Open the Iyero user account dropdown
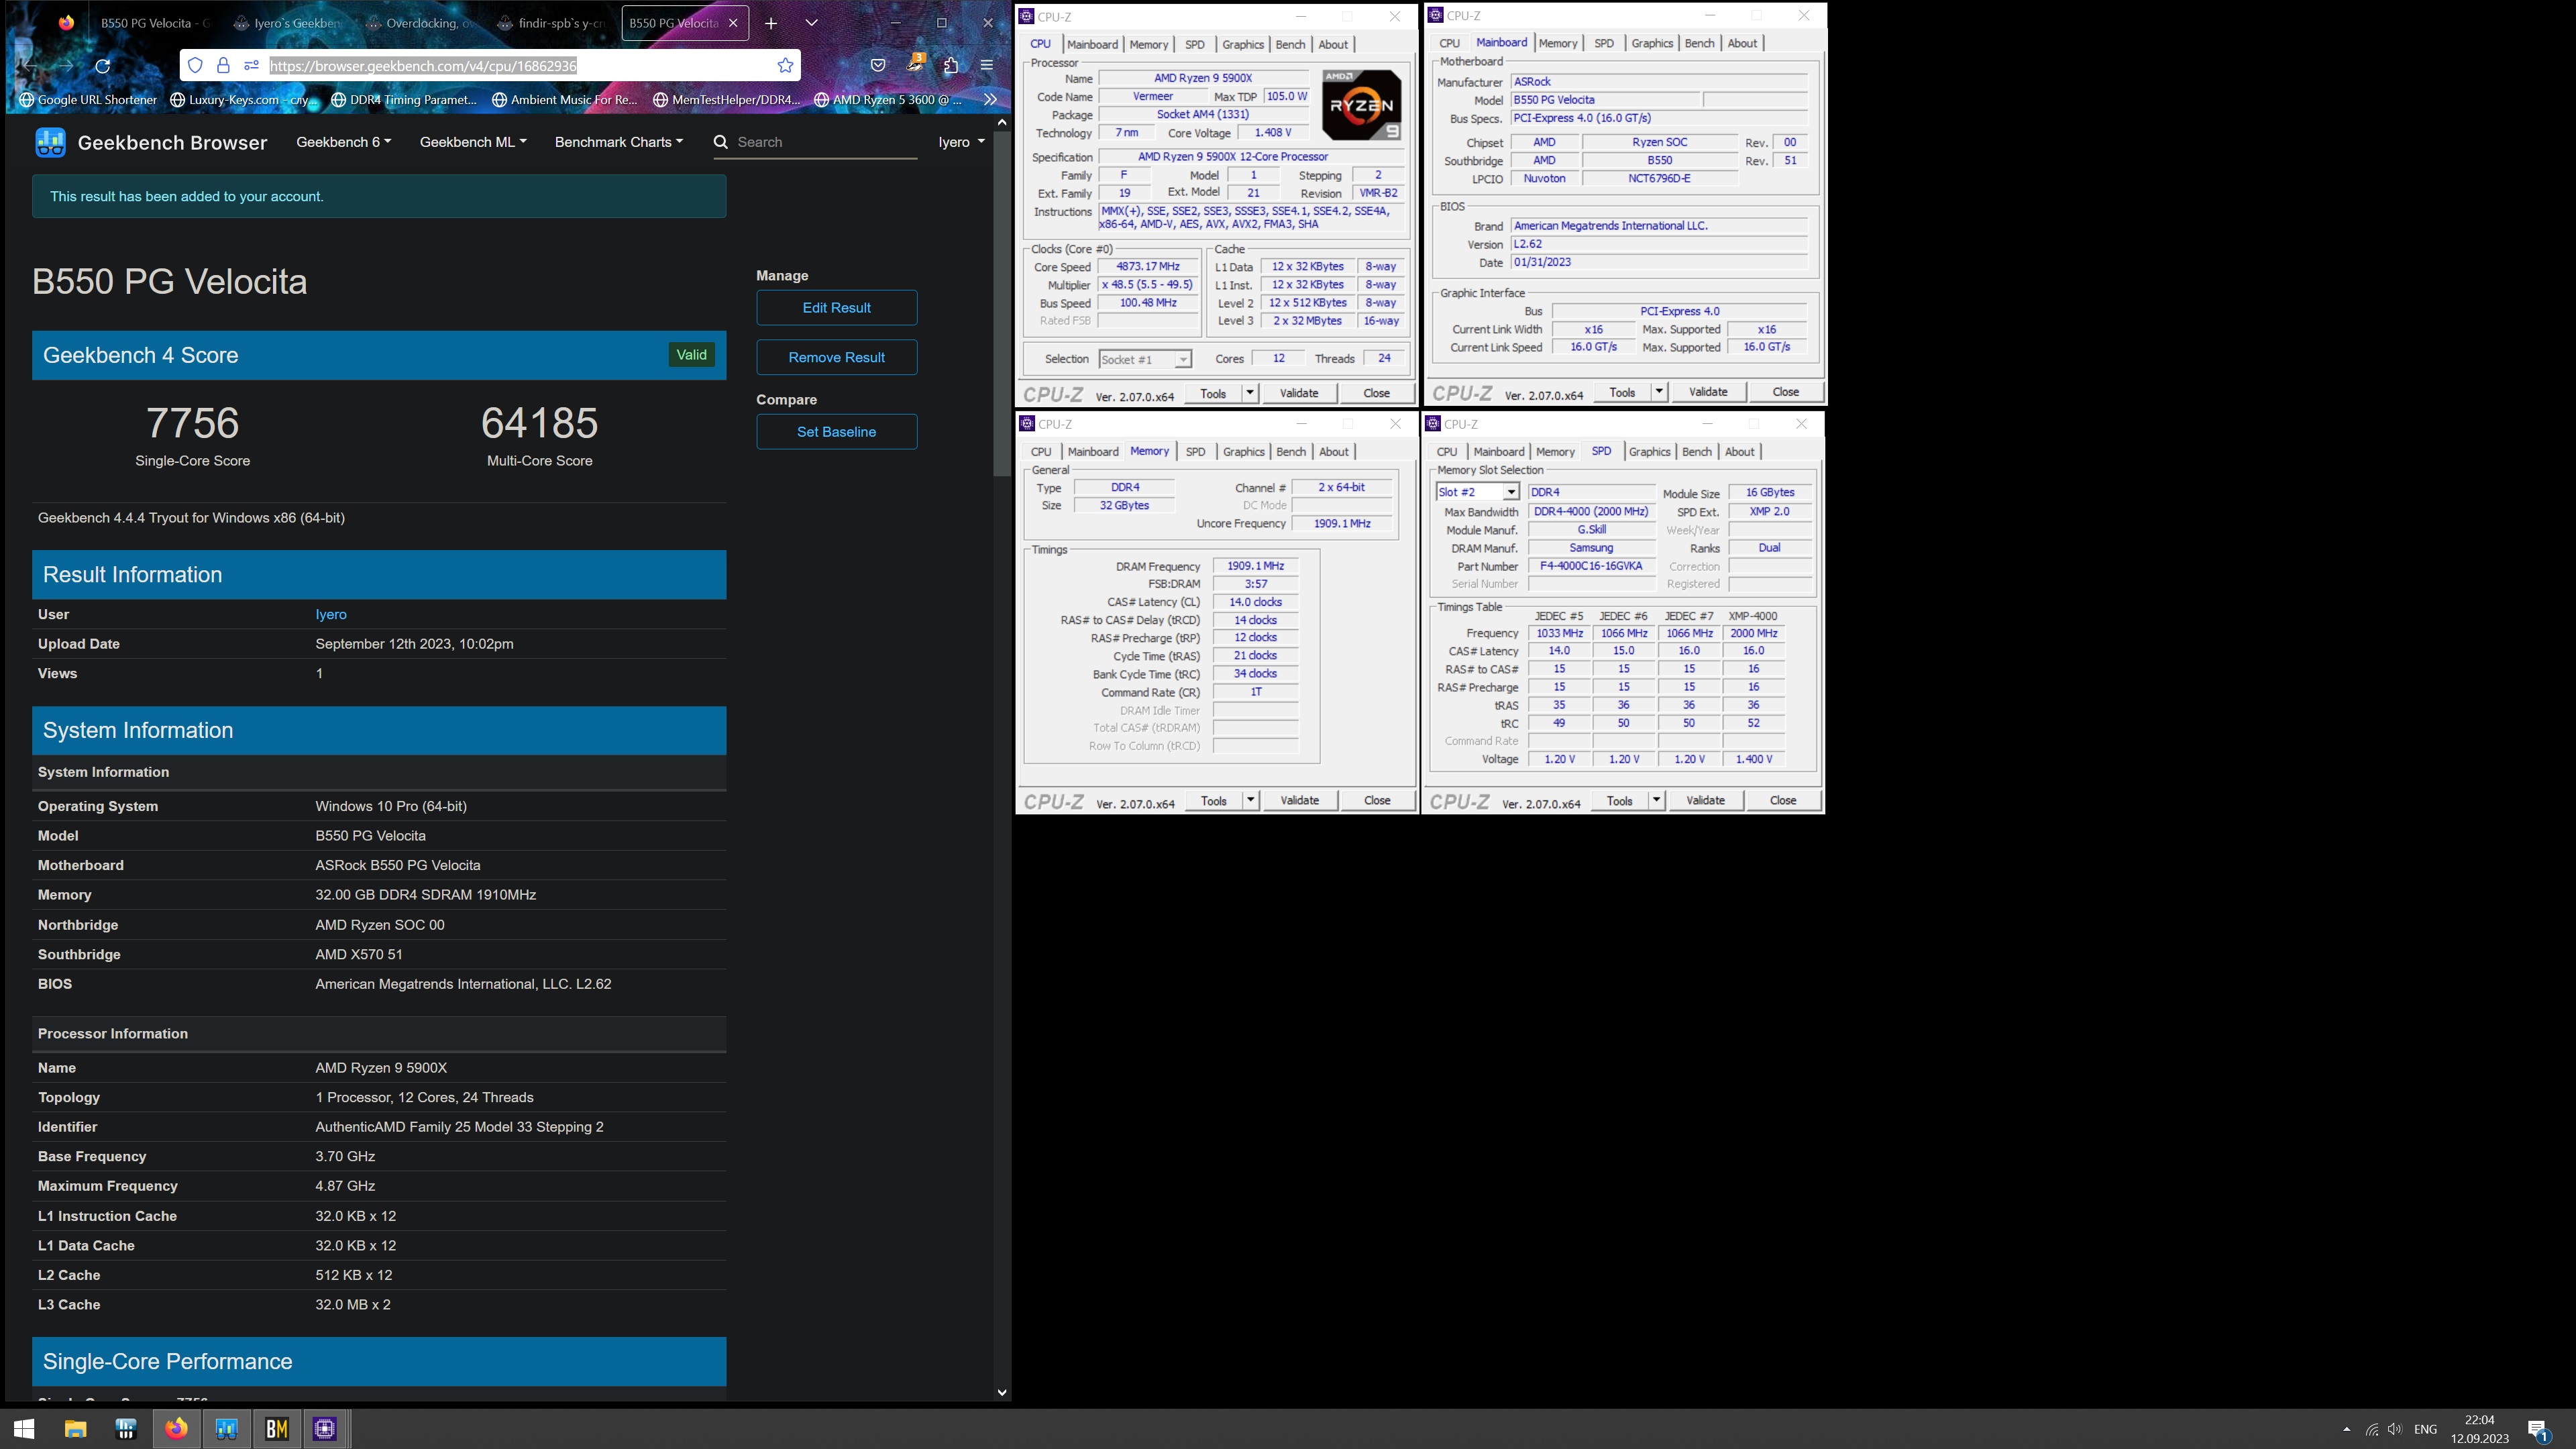Image resolution: width=2576 pixels, height=1449 pixels. [962, 142]
